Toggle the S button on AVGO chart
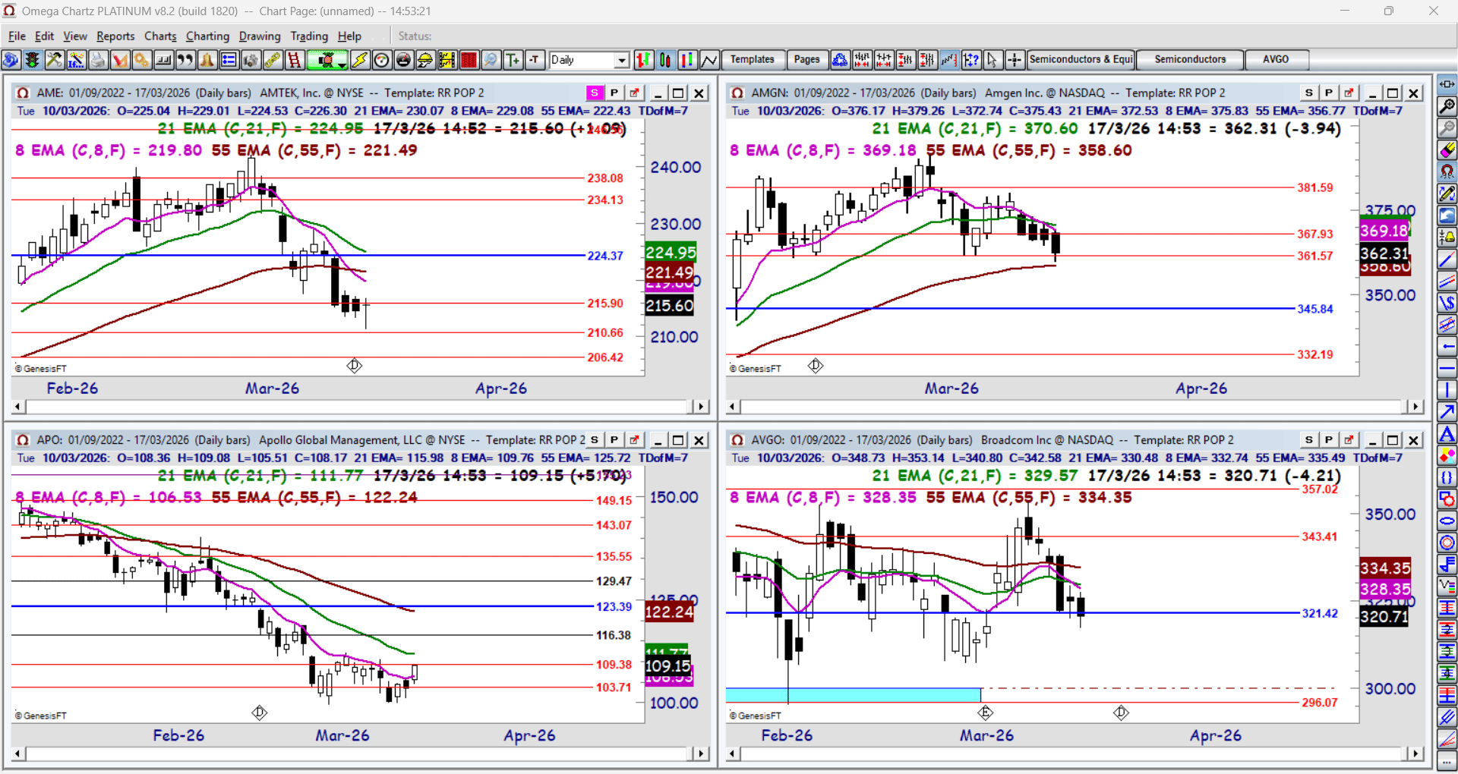Viewport: 1458px width, 774px height. coord(1309,440)
